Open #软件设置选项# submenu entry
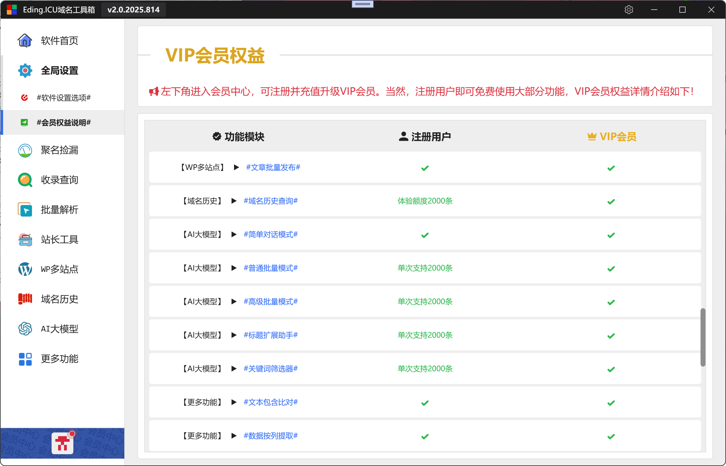This screenshot has width=726, height=466. [62, 98]
